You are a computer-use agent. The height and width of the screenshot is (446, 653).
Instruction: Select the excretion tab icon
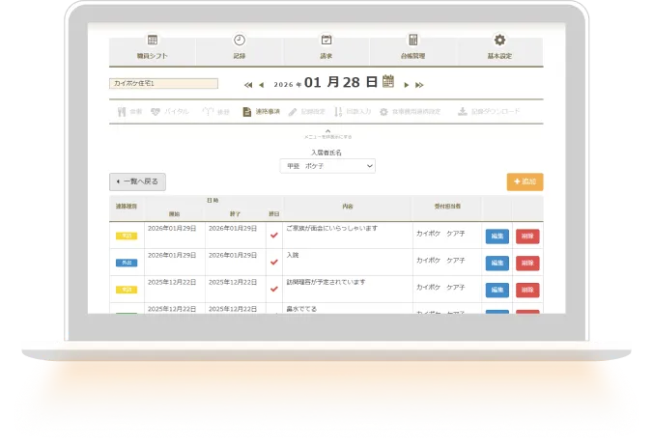click(x=215, y=112)
